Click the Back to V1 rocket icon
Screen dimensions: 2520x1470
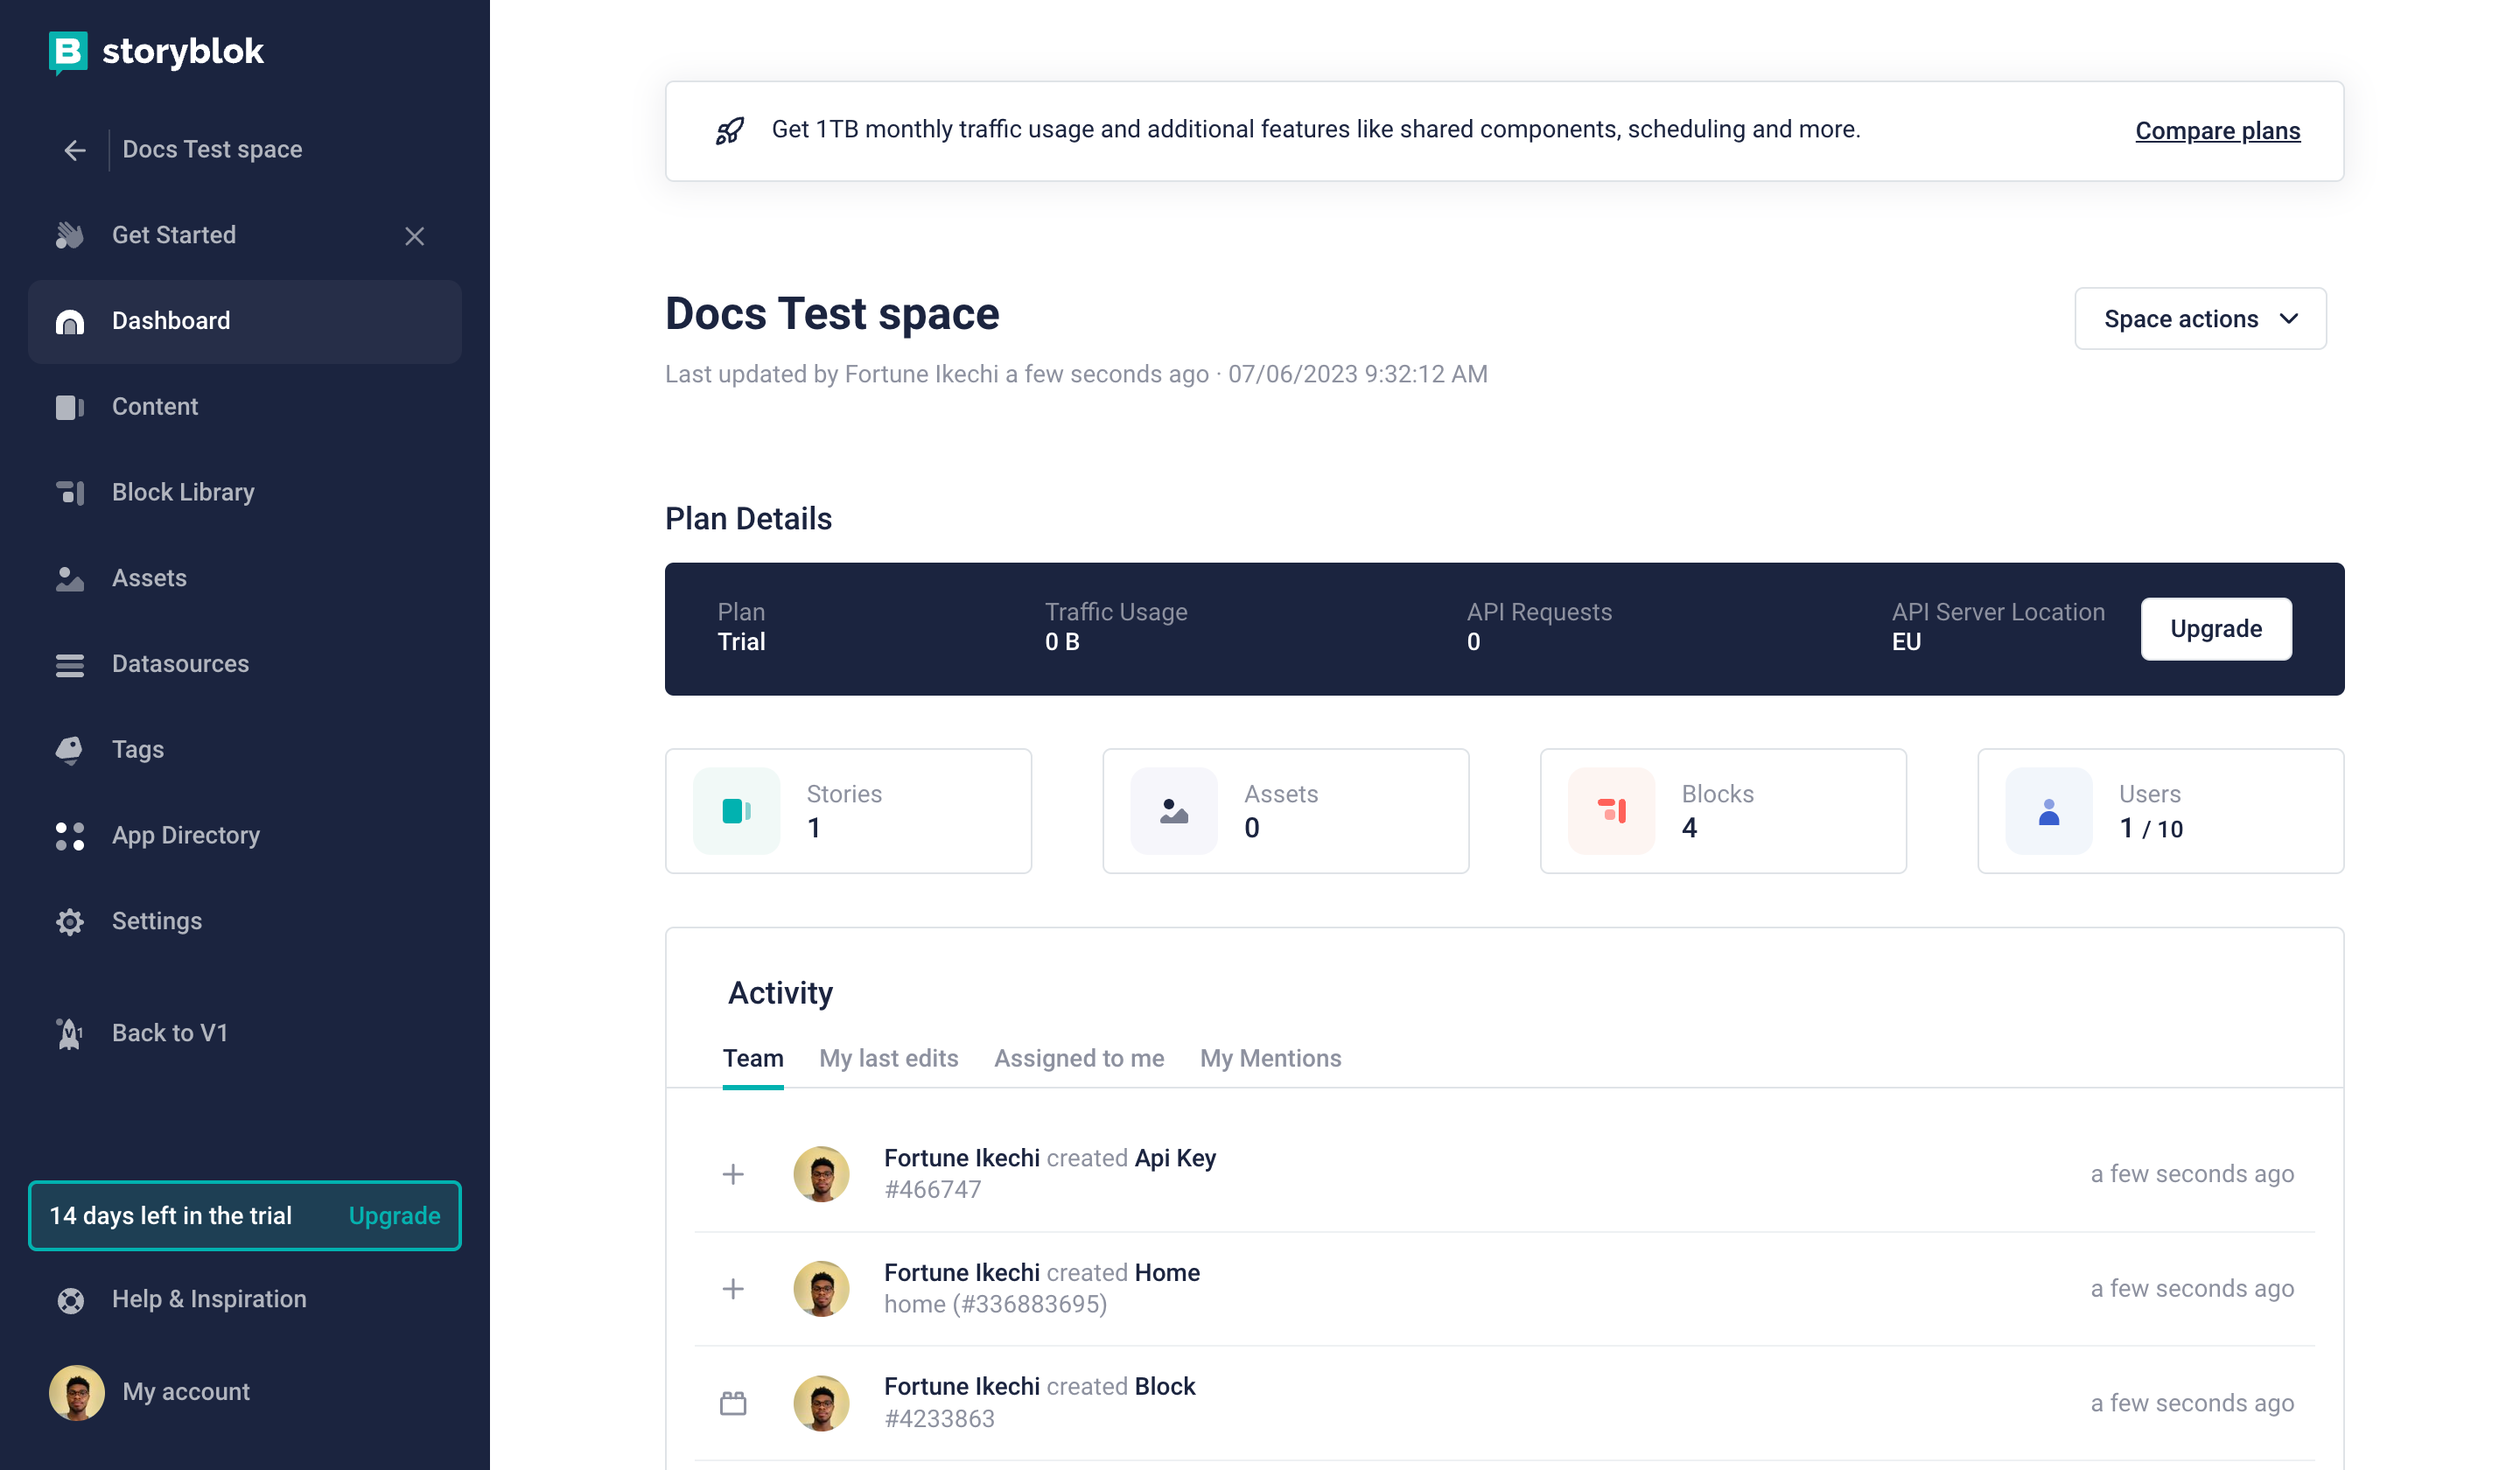(70, 1034)
